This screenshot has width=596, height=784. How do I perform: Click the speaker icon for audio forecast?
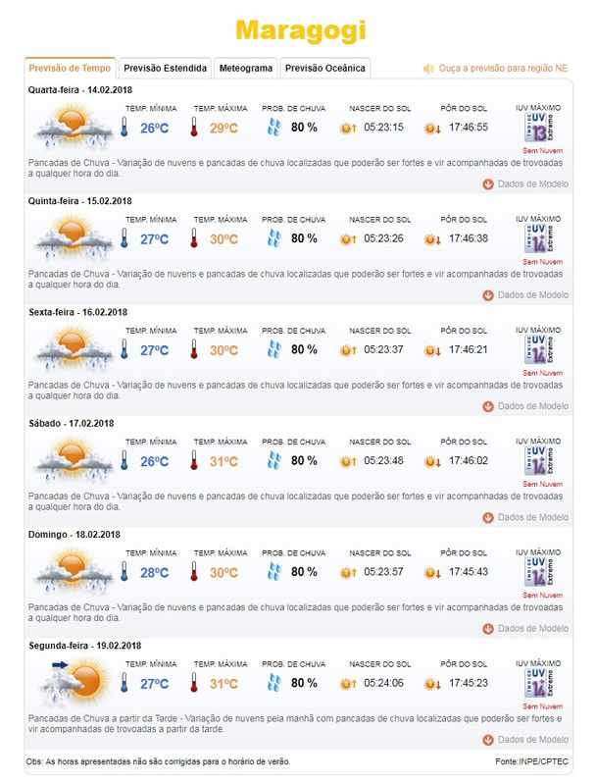click(x=428, y=69)
